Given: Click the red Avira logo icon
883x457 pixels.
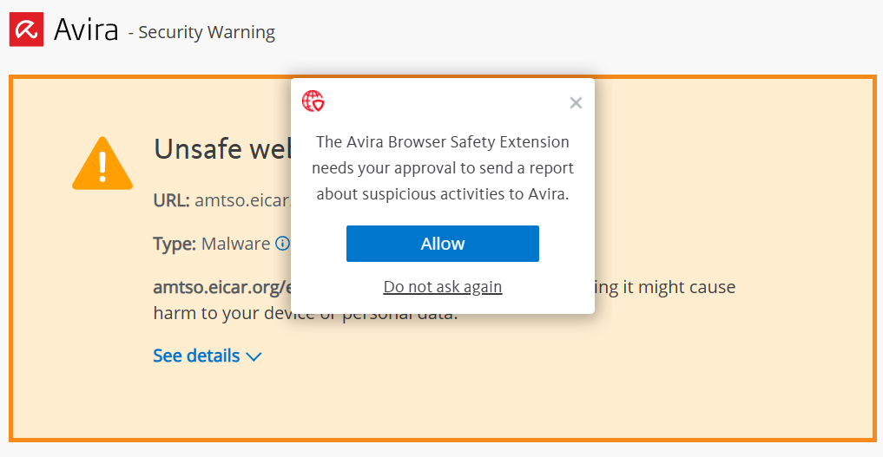Looking at the screenshot, I should [26, 29].
